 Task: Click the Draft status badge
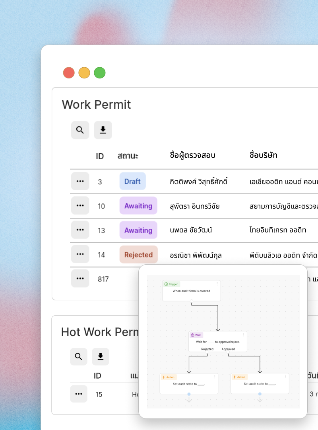coord(132,182)
